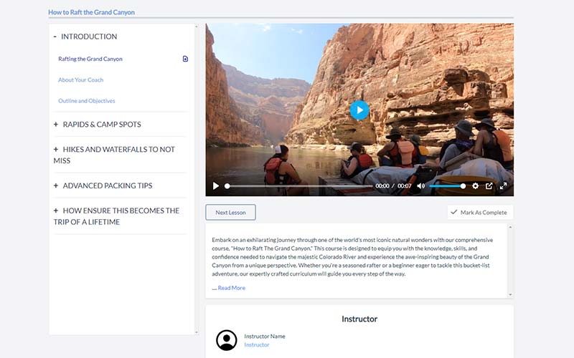Click the video volume slider
Screen dimensions: 574x358
click(x=446, y=186)
